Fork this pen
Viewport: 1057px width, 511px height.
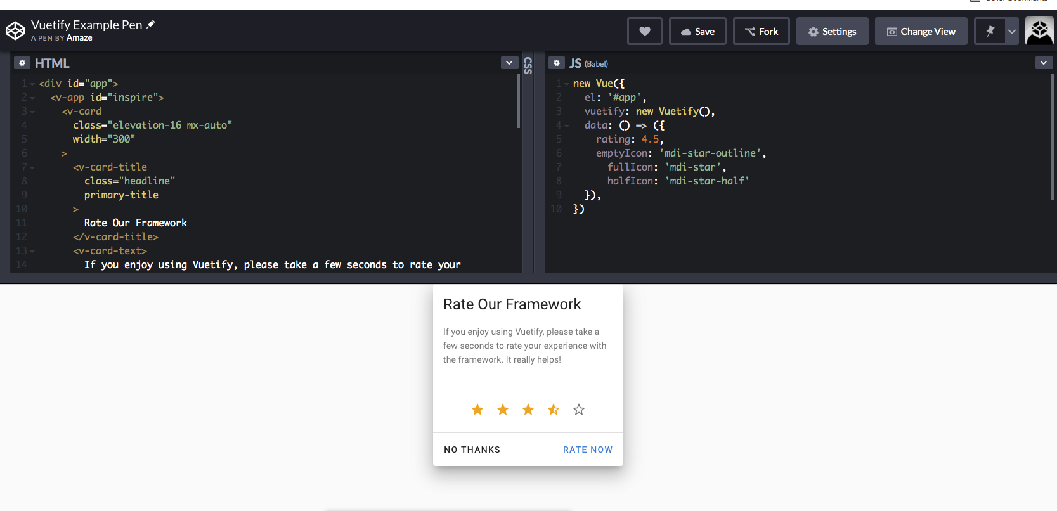coord(762,31)
